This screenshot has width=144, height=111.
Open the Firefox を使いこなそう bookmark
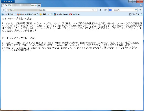(x=28, y=14)
